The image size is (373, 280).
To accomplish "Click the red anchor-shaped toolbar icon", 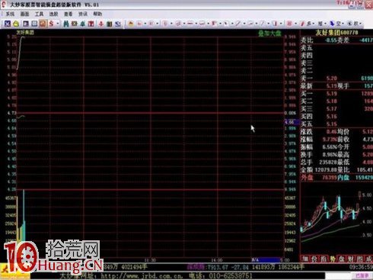I will coord(101,24).
